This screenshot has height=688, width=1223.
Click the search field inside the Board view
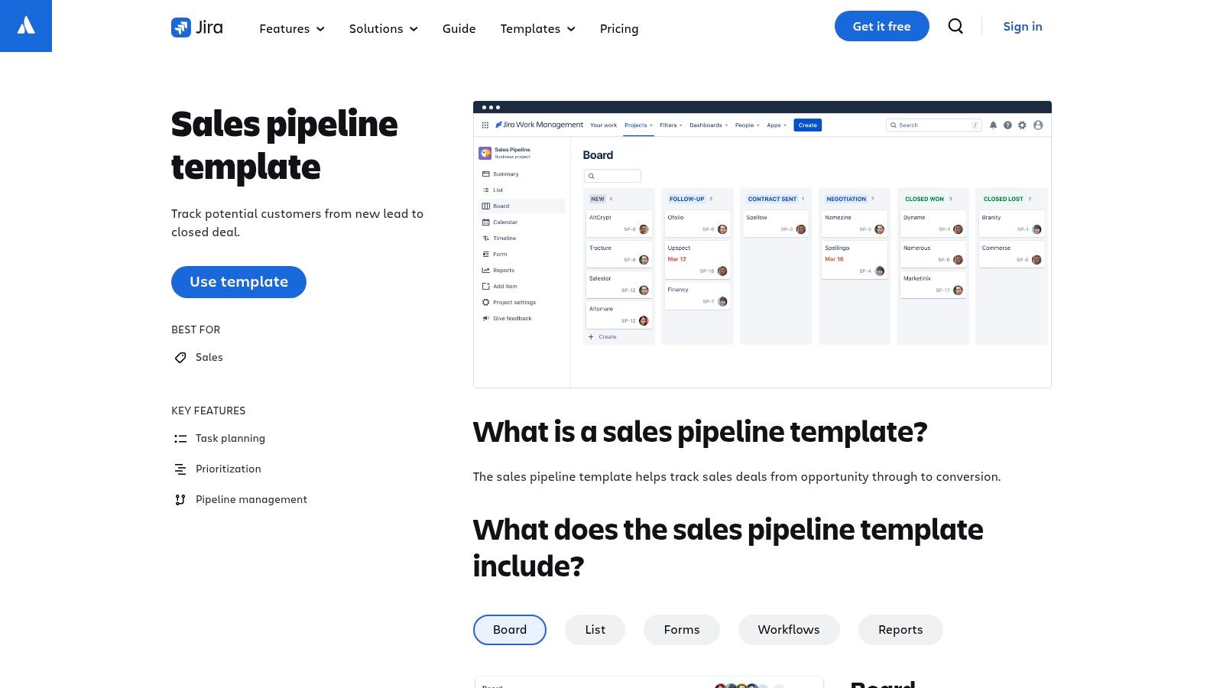click(x=612, y=176)
